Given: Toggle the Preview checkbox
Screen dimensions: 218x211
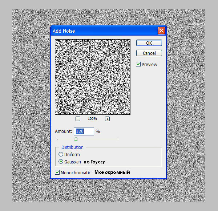Looking at the screenshot, I should point(138,64).
